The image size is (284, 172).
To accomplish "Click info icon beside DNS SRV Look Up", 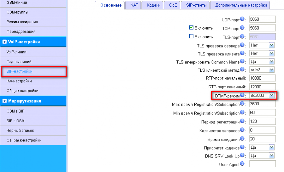I will (x=242, y=155).
